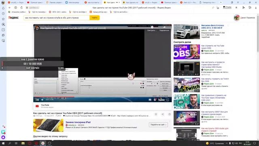Bookmark the video with the save icon
259x146 pixels.
coord(156,114)
